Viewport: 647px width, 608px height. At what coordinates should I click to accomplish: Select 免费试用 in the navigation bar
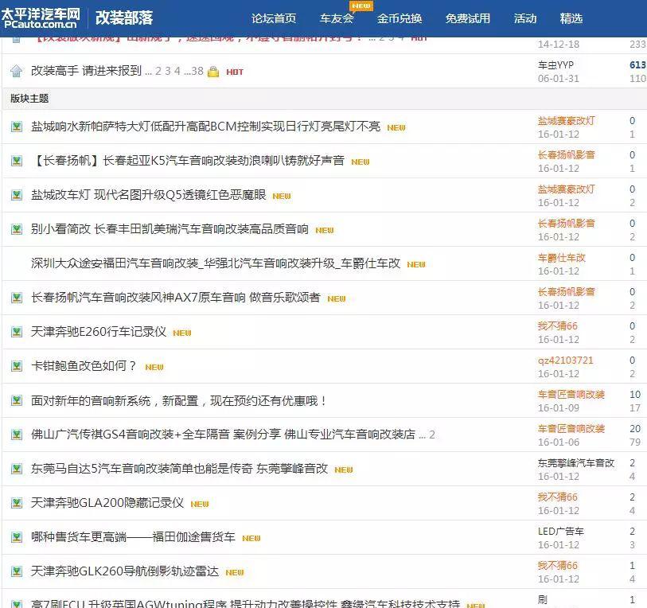[467, 18]
